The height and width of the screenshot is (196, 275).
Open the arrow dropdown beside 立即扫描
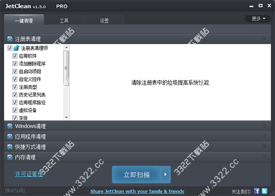(165, 174)
